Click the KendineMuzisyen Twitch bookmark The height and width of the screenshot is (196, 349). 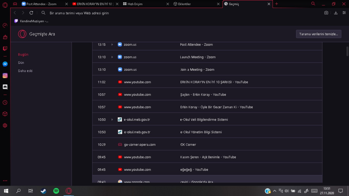pyautogui.click(x=31, y=21)
